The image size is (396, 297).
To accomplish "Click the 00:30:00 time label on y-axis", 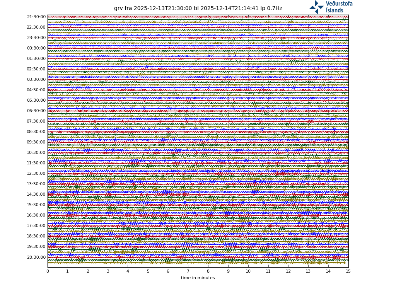I will 36,48.
